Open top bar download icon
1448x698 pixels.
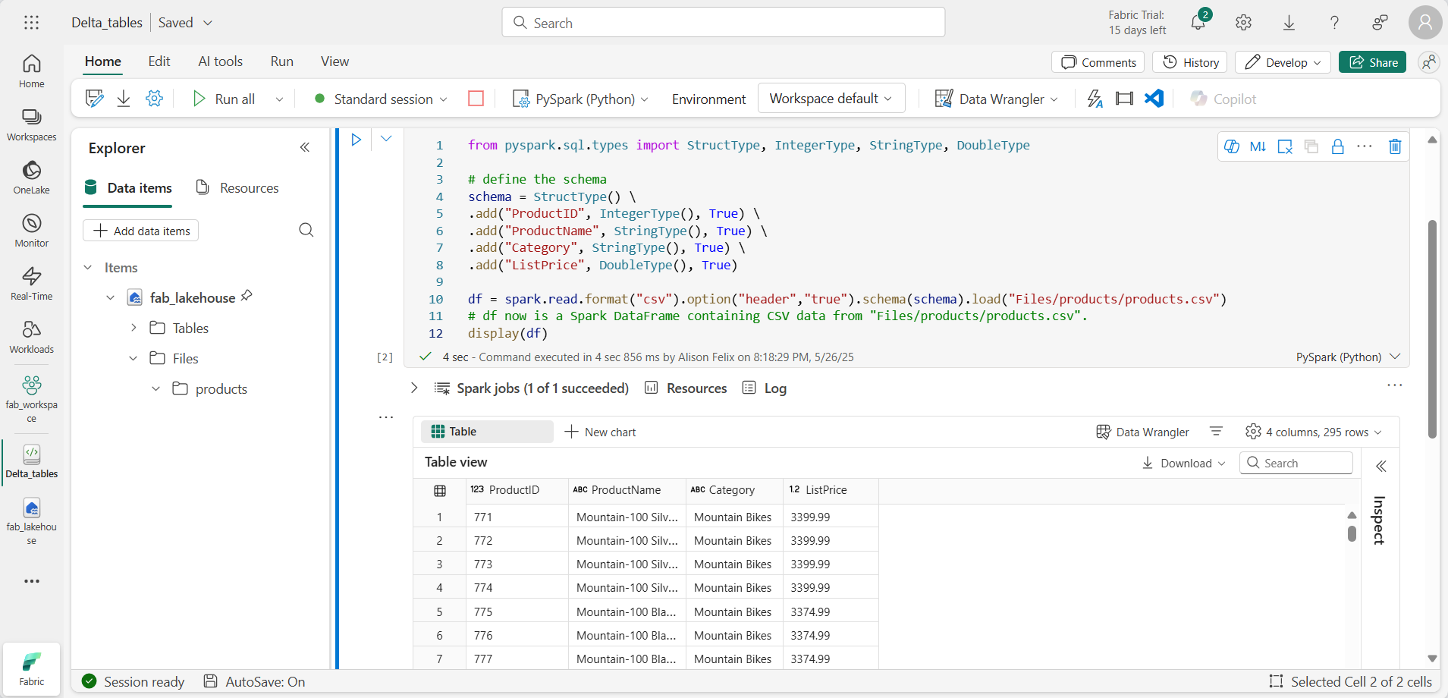pyautogui.click(x=1289, y=23)
